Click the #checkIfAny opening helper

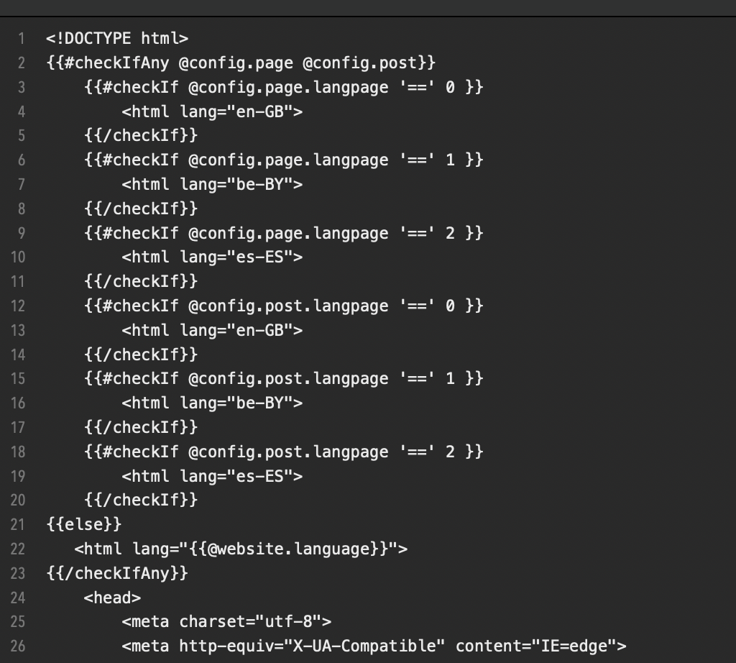pos(112,63)
